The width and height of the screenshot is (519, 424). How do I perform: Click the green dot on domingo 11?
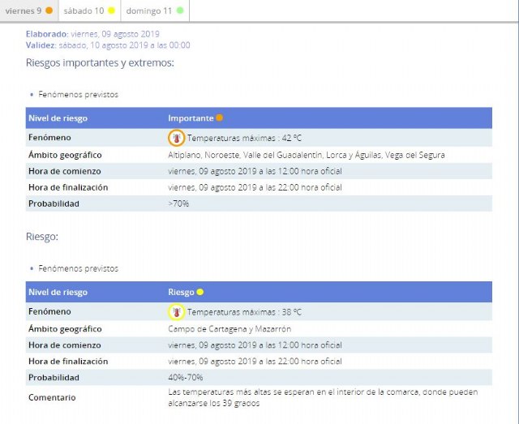(179, 11)
